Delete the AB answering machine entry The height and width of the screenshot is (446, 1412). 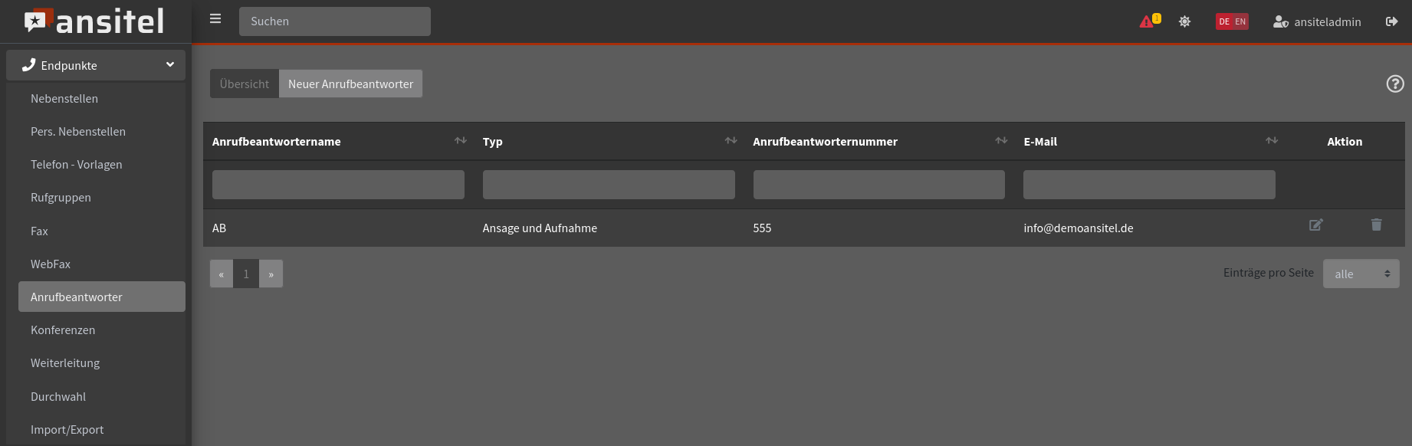click(1376, 225)
